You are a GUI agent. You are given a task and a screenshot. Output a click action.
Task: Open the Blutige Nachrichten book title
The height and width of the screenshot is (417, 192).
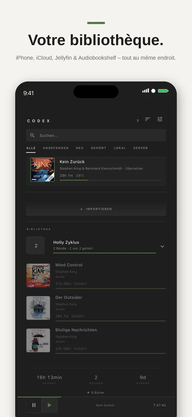pos(76,330)
